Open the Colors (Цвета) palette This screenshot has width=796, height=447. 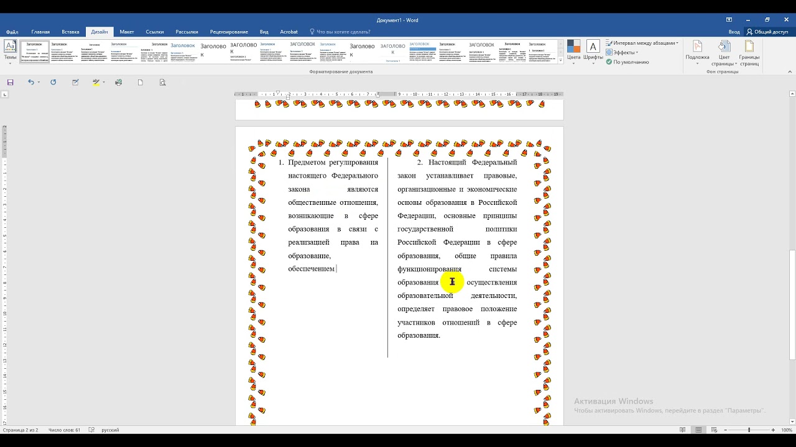coord(573,51)
